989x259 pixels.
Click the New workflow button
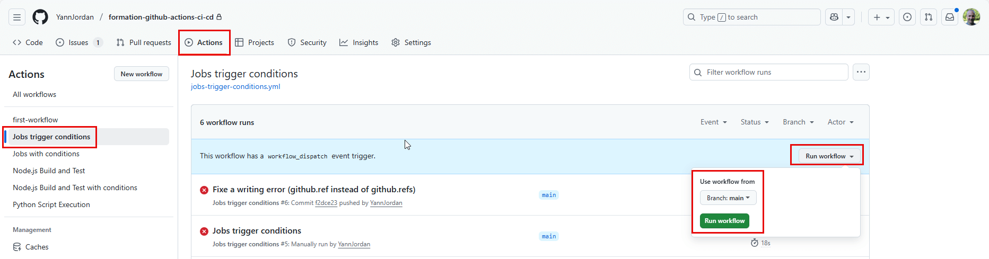[141, 74]
